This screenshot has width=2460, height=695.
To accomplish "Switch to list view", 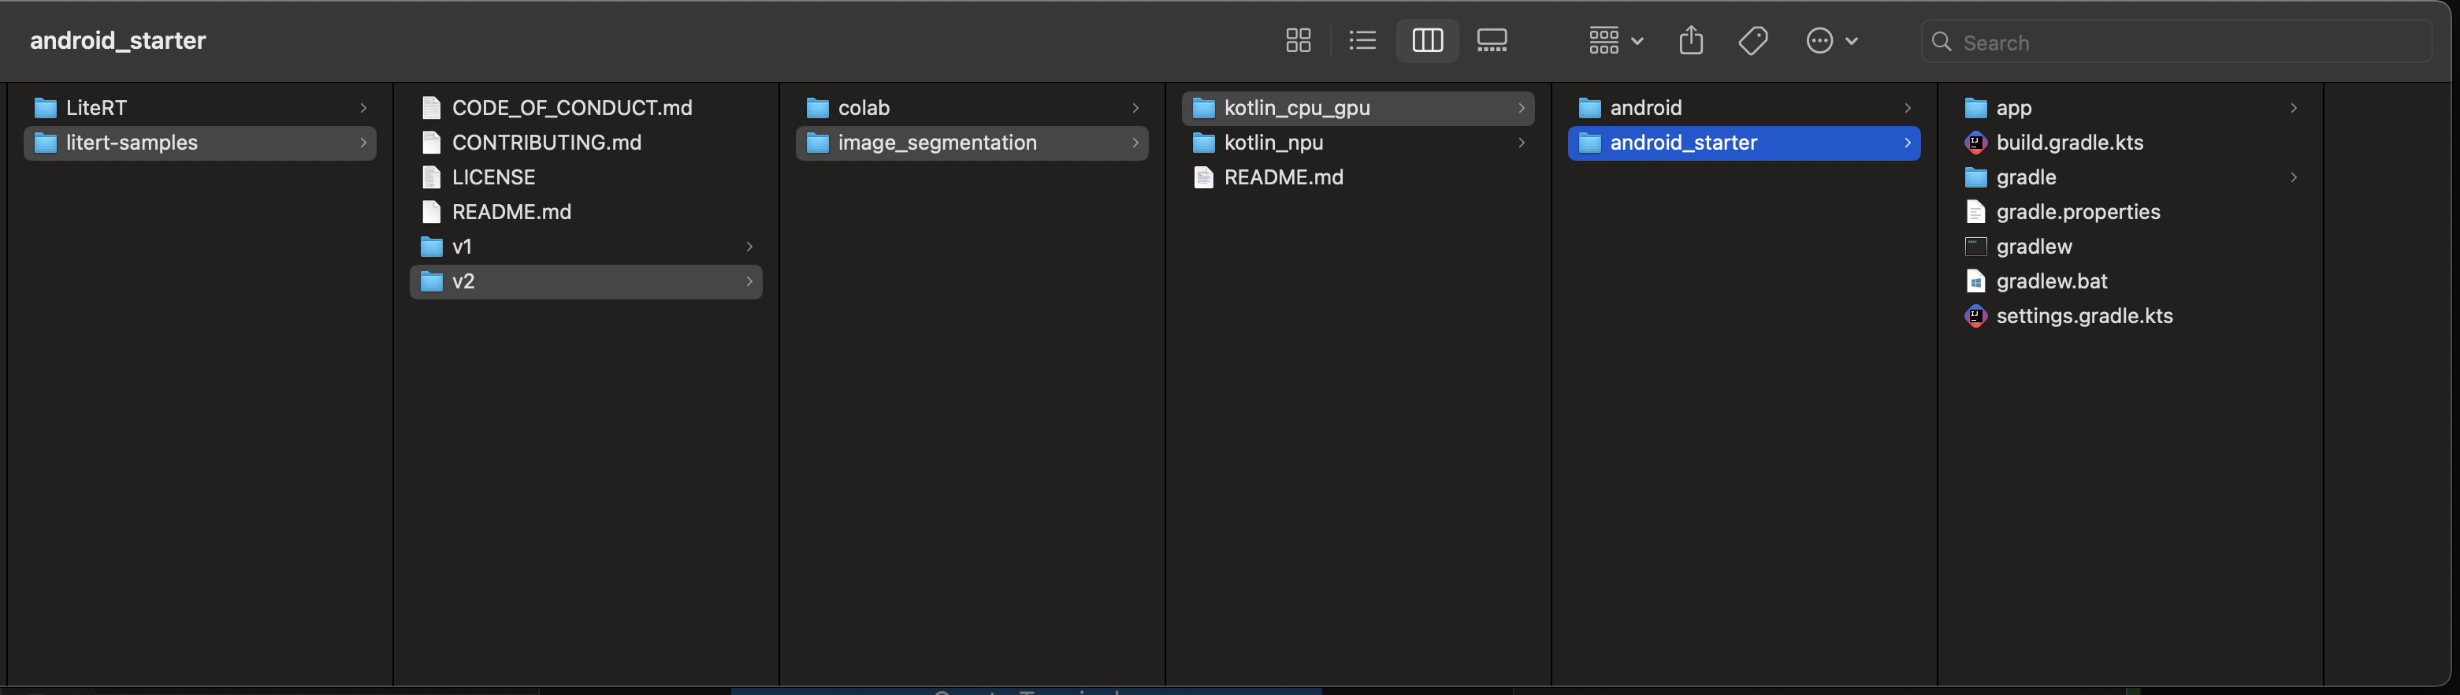I will pyautogui.click(x=1362, y=40).
